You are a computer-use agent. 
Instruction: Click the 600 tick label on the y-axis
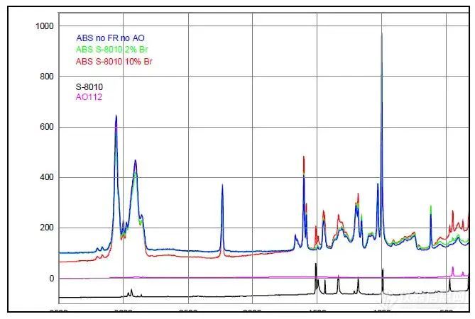click(x=47, y=127)
